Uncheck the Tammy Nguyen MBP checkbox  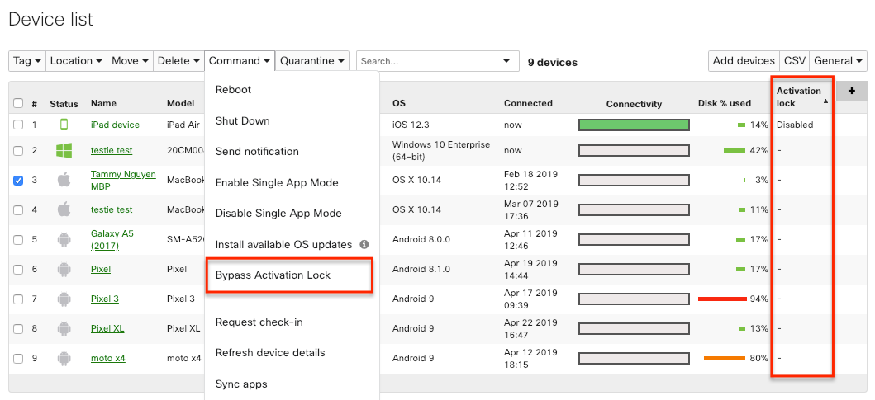pyautogui.click(x=18, y=181)
